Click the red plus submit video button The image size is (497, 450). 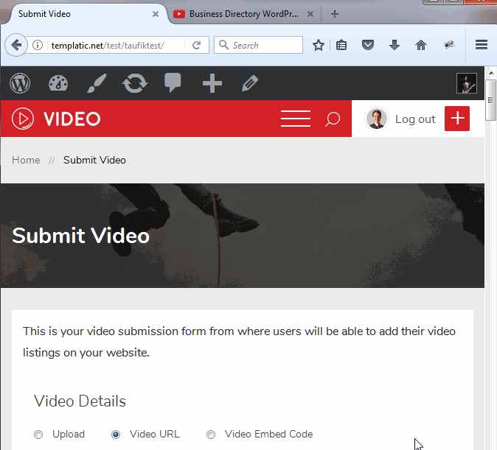coord(456,119)
